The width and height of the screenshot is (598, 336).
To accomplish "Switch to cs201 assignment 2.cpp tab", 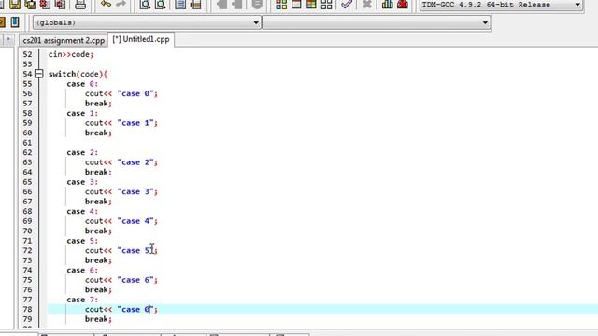I will point(64,40).
